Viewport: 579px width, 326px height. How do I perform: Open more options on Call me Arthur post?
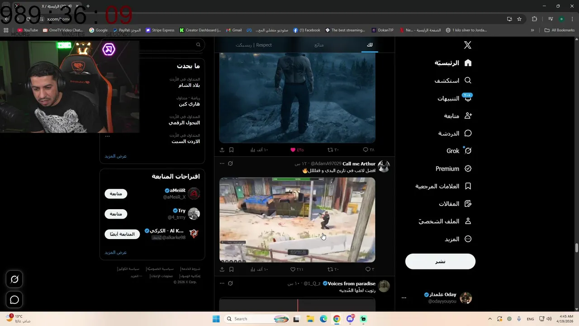222,163
